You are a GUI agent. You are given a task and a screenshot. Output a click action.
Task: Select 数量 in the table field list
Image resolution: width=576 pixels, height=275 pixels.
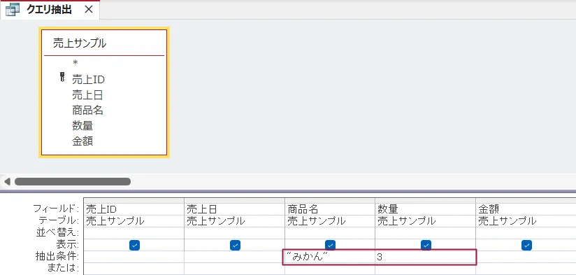tap(82, 126)
